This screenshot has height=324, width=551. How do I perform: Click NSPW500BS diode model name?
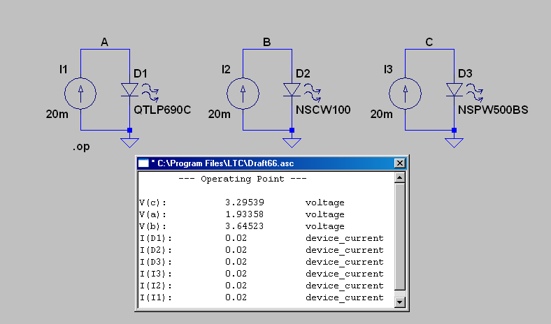pos(493,110)
